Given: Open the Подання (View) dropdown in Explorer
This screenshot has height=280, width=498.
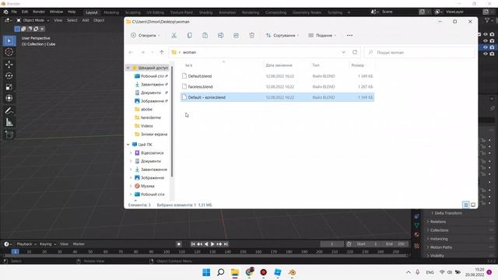Looking at the screenshot, I should point(322,35).
